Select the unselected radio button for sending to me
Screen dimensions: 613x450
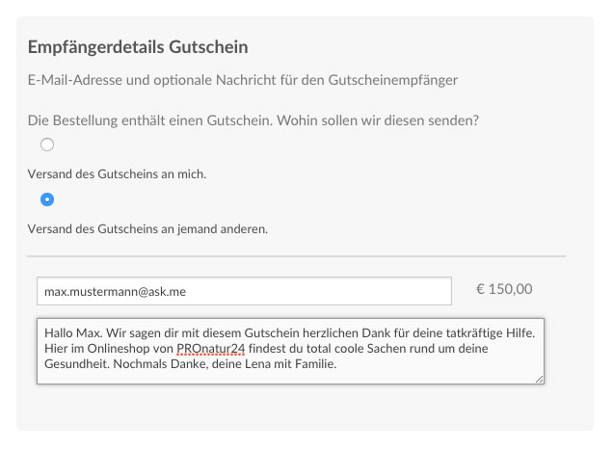click(x=47, y=145)
